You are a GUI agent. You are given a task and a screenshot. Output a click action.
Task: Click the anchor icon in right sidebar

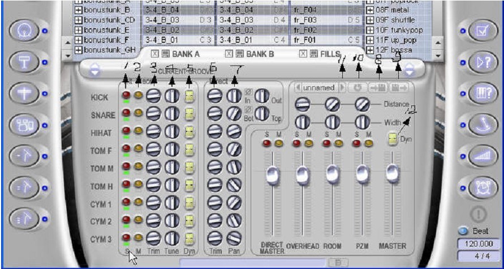pyautogui.click(x=481, y=125)
